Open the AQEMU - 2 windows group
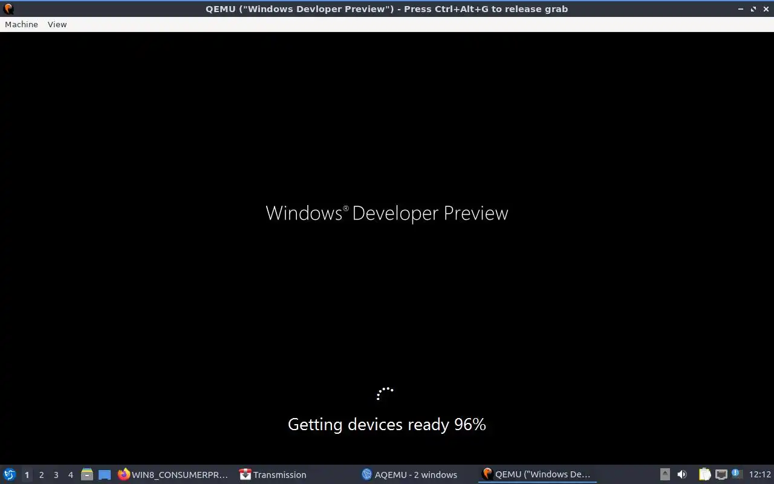Screen dimensions: 774x484 click(x=409, y=474)
